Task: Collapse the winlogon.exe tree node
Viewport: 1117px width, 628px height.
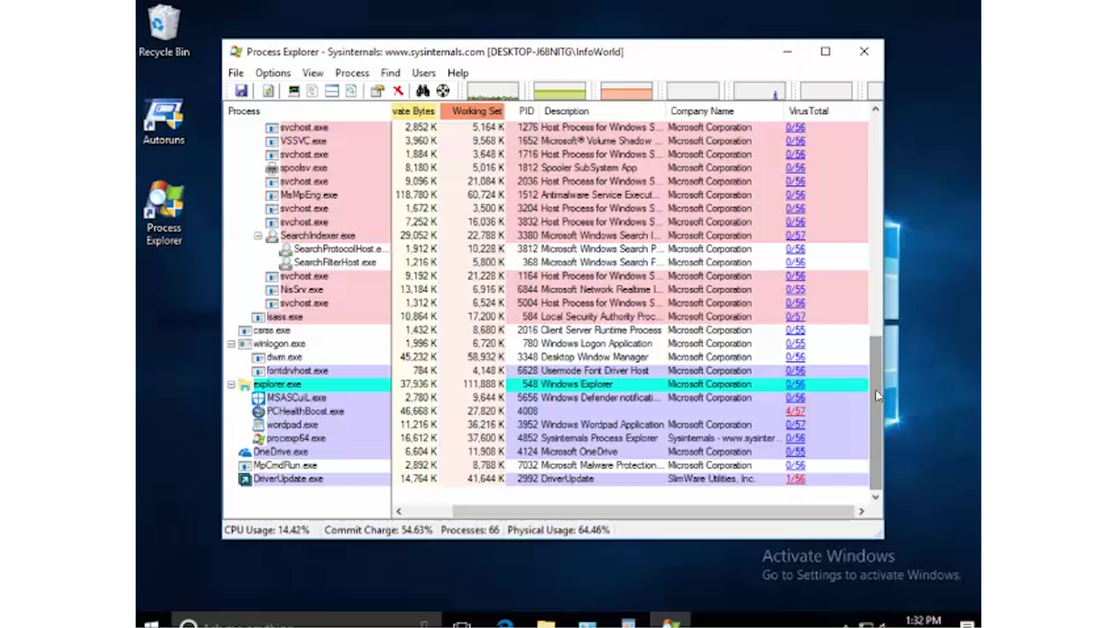Action: tap(232, 344)
